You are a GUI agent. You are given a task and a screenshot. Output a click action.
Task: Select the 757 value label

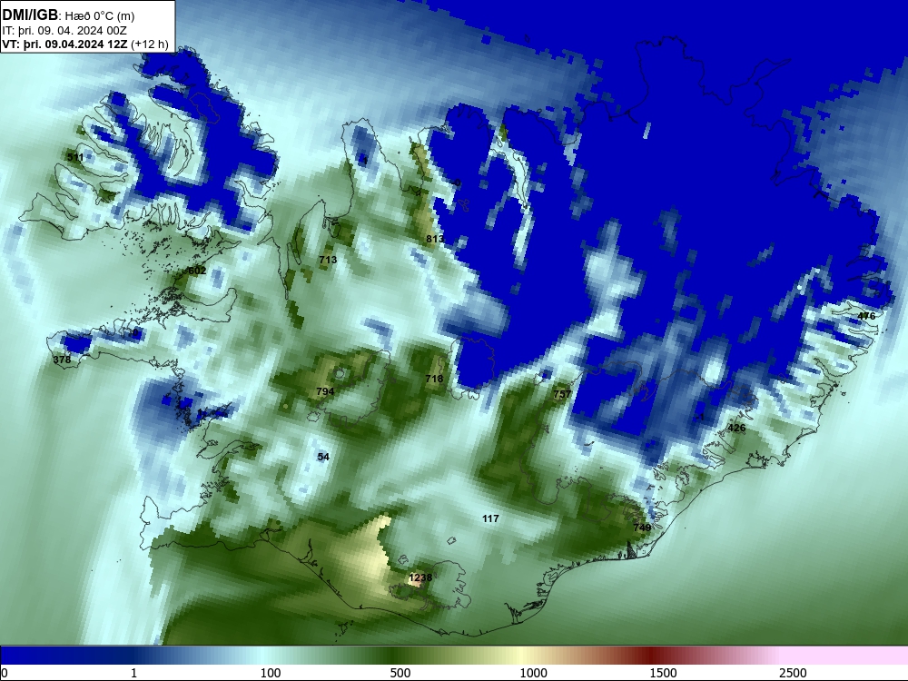point(562,394)
